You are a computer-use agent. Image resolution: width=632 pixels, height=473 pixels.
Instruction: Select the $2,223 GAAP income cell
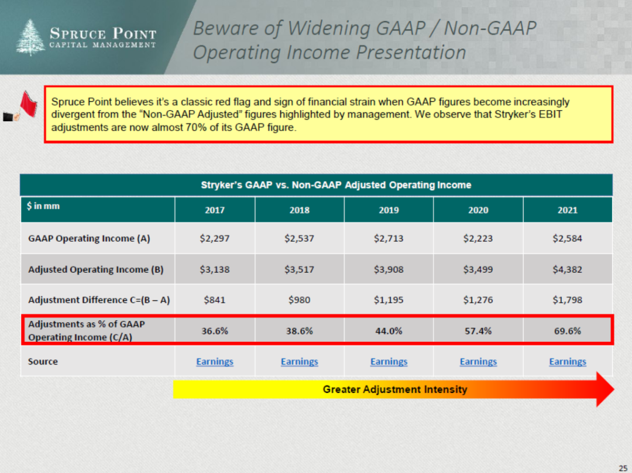pos(479,238)
